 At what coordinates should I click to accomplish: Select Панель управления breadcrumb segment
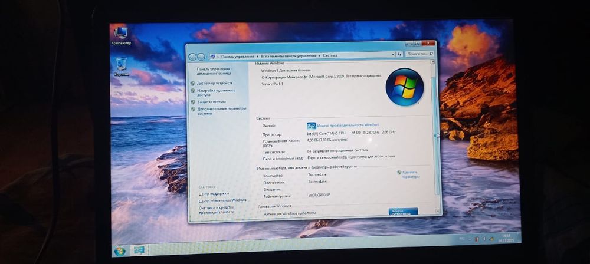tap(238, 56)
